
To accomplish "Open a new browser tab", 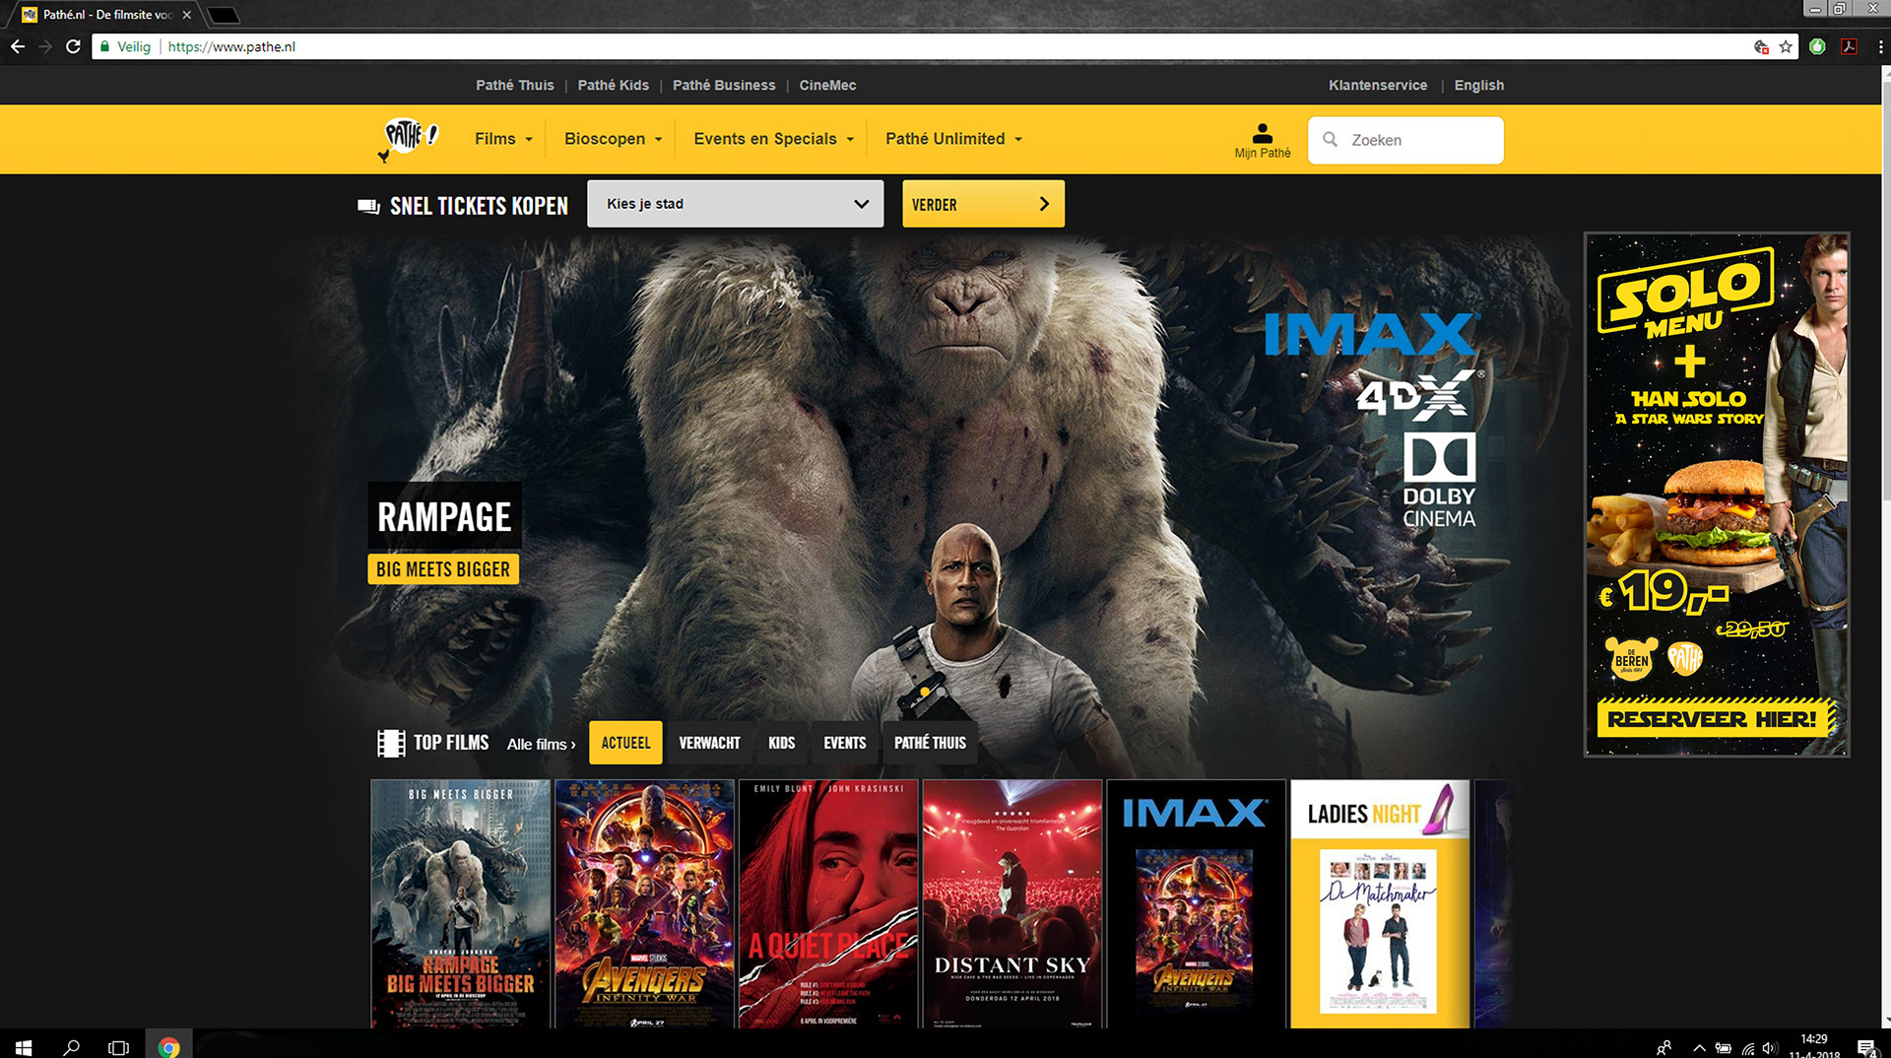I will coord(224,15).
